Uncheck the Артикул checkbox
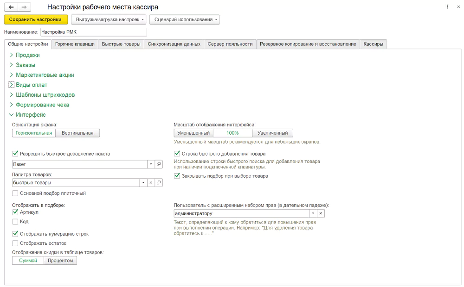 coord(15,212)
